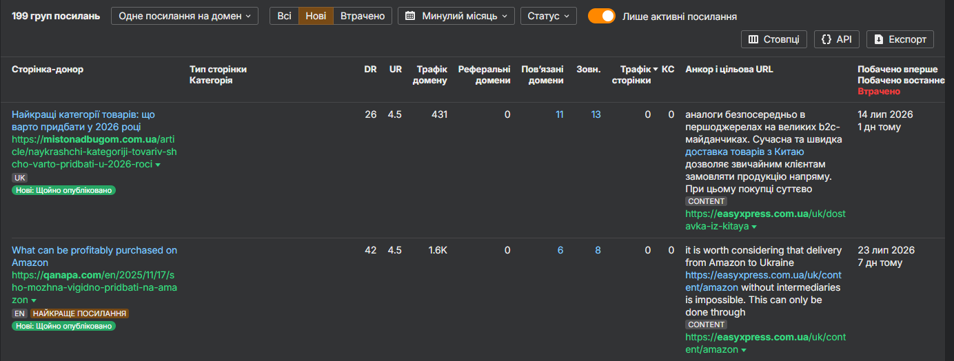Viewport: 954px width, 361px height.
Task: Click the Експорт button
Action: (900, 40)
